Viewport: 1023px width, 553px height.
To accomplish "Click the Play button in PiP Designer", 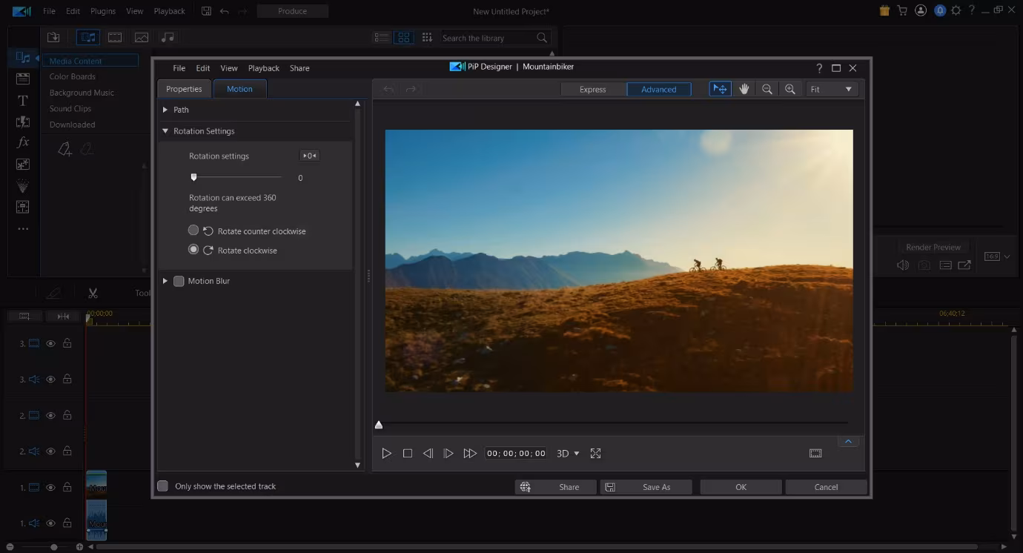I will (386, 453).
